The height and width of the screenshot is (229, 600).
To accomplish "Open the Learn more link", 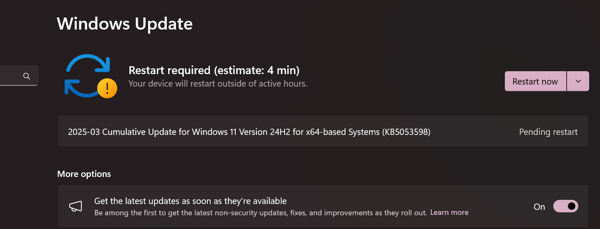I will 449,212.
